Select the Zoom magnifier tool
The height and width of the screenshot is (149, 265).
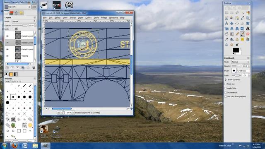coord(248,18)
